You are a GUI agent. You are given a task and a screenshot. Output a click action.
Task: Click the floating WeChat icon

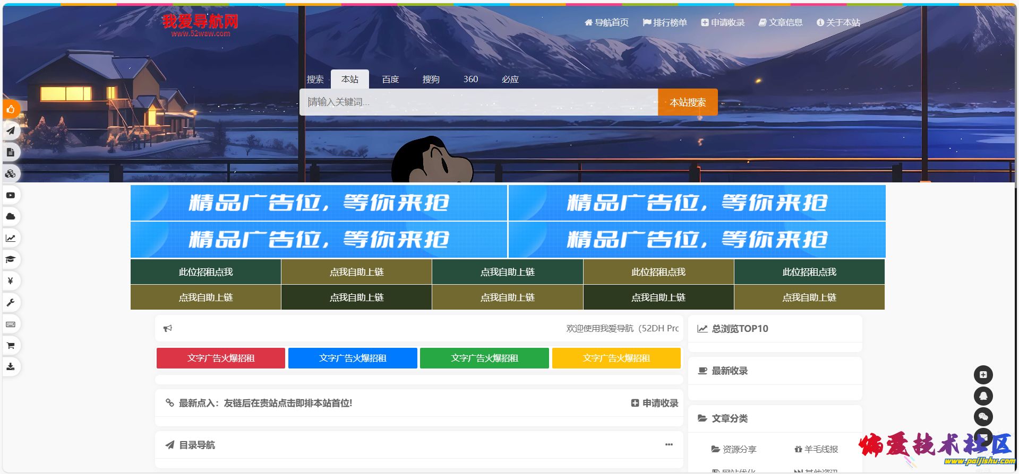point(983,417)
